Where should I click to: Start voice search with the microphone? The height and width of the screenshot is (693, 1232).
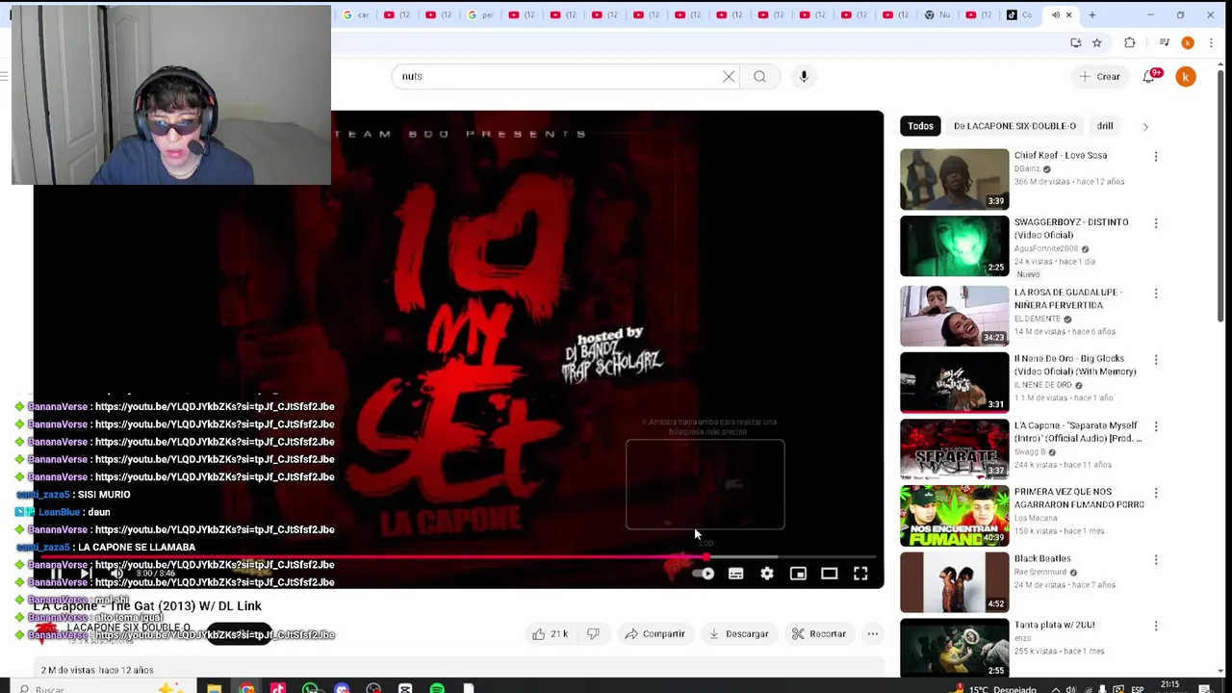point(804,76)
